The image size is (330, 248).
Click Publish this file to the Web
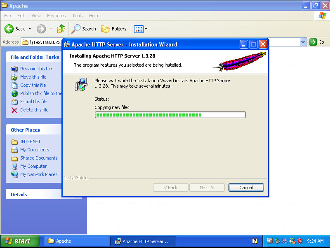click(x=41, y=93)
